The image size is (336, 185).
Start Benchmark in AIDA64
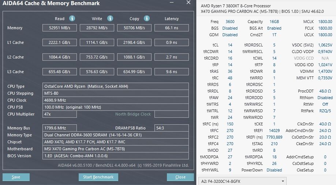(x=98, y=177)
